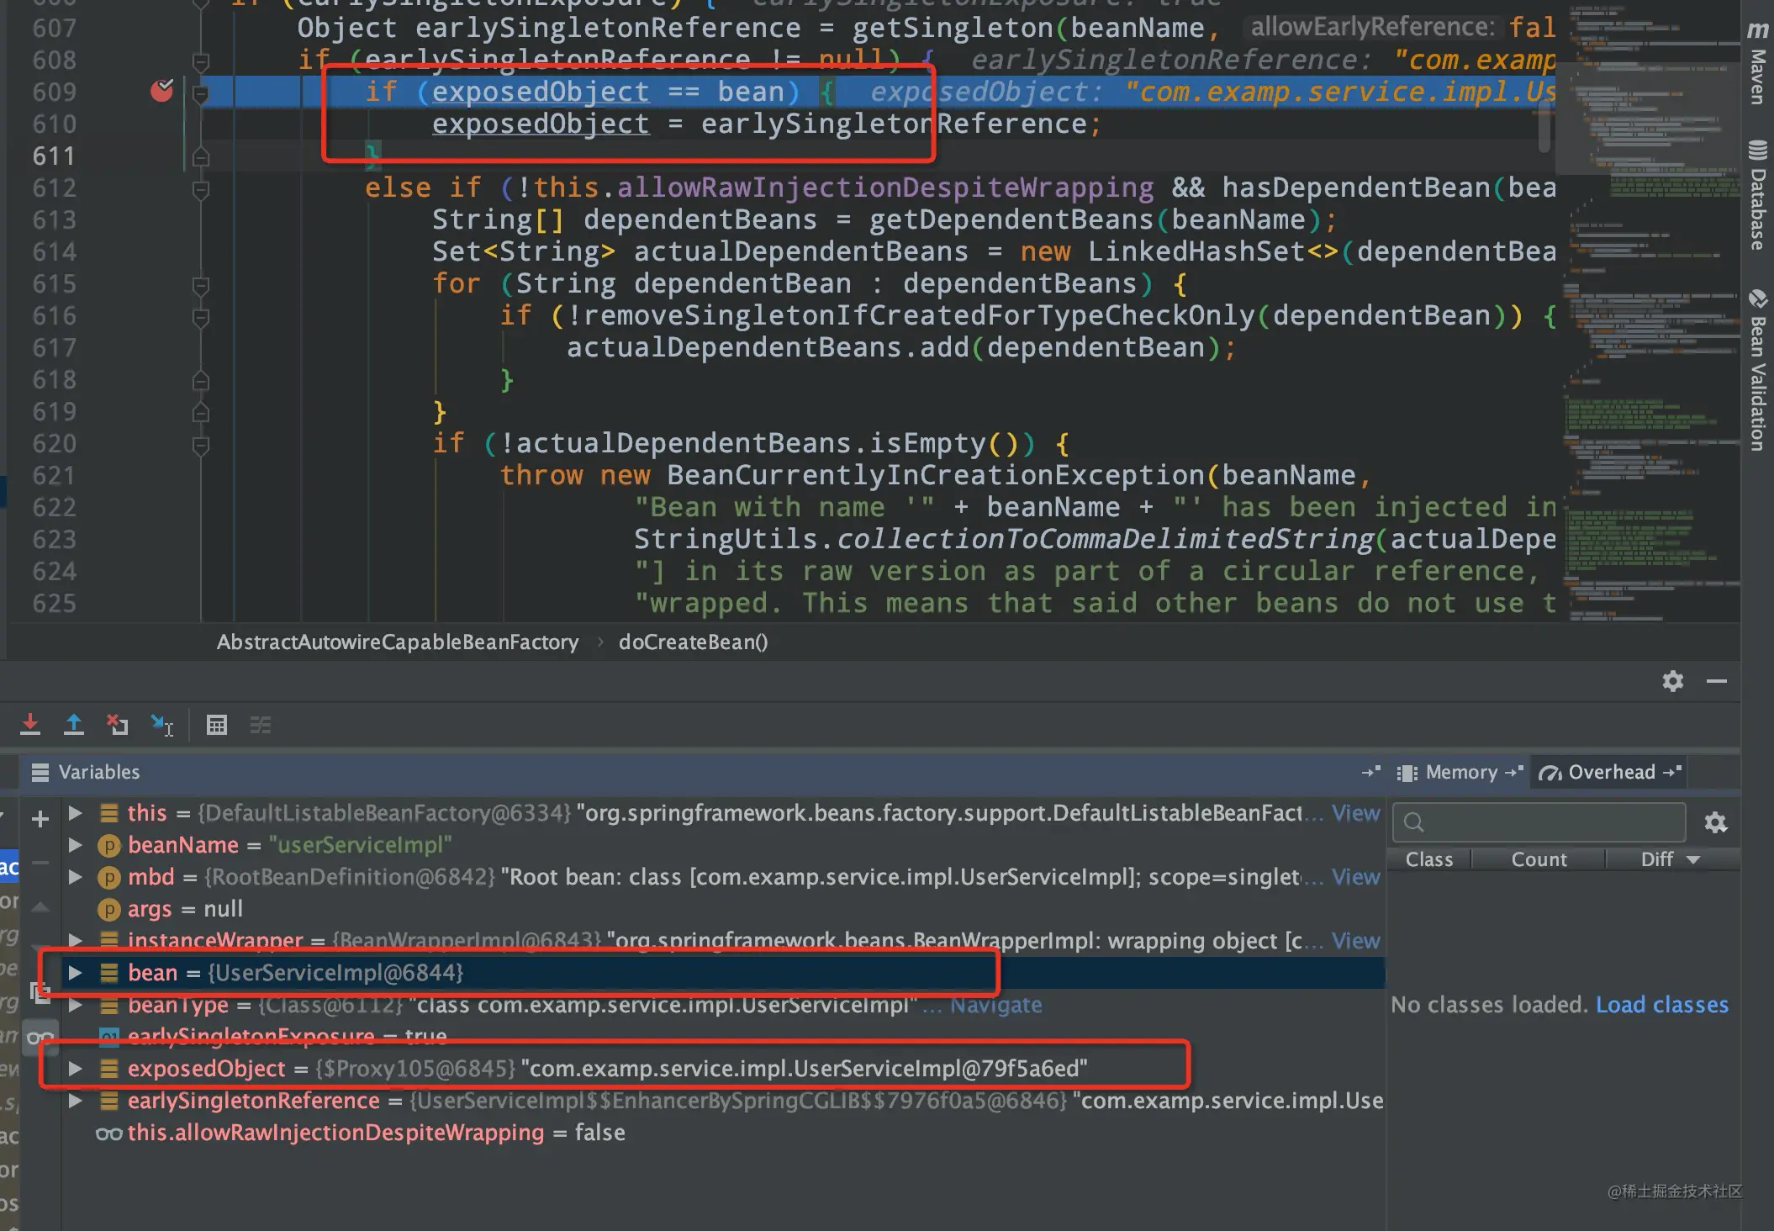Sort Memory table by Class column
This screenshot has height=1231, width=1774.
(x=1429, y=859)
